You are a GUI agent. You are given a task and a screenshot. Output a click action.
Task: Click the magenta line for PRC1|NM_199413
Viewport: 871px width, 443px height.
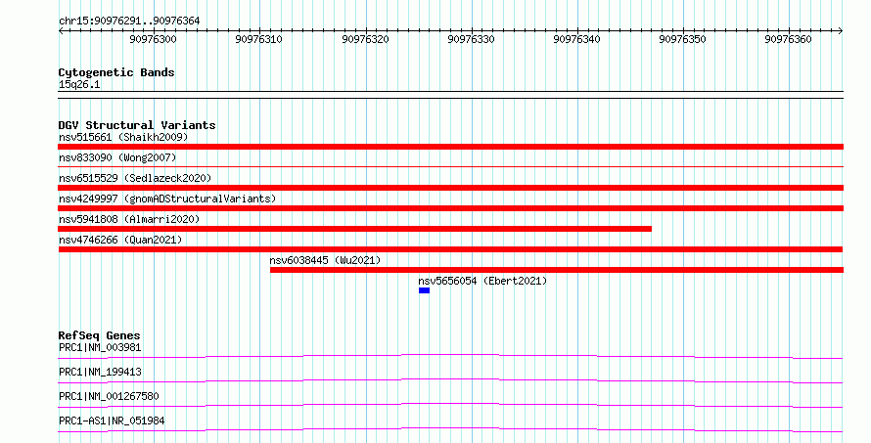(x=450, y=380)
